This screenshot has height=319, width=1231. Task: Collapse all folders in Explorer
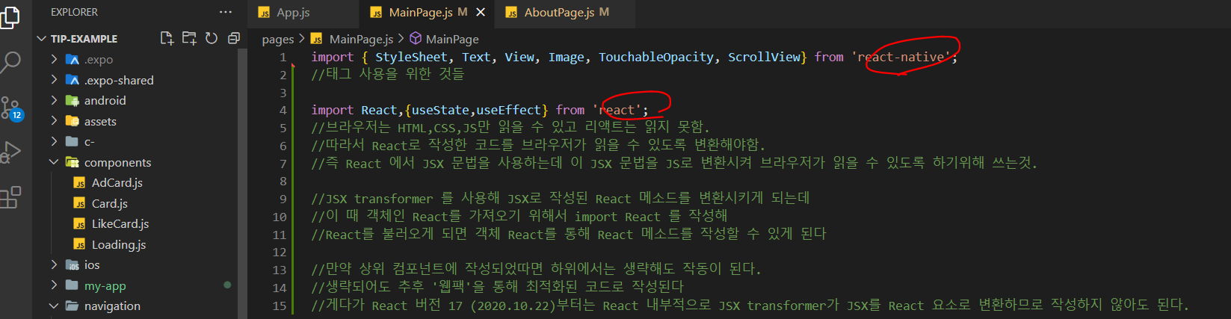point(233,38)
